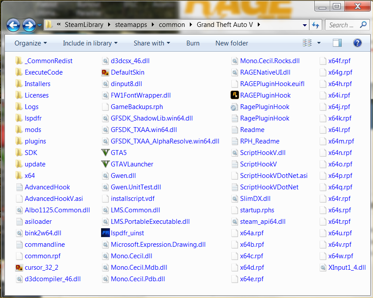Screen dimensions: 373x298
Task: Select the lspdfr_uinst icon
Action: [x=105, y=233]
